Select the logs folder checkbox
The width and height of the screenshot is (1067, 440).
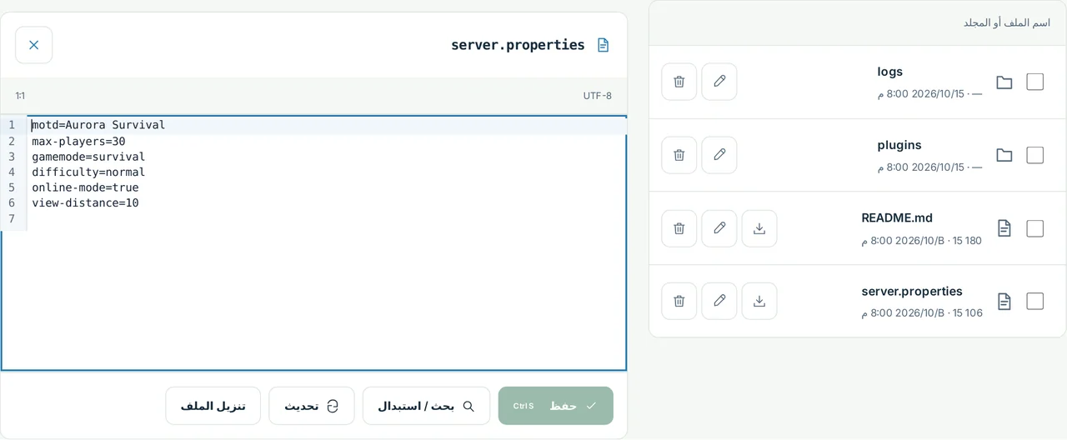tap(1035, 82)
